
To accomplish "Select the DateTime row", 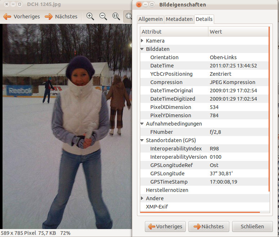I will (204, 66).
